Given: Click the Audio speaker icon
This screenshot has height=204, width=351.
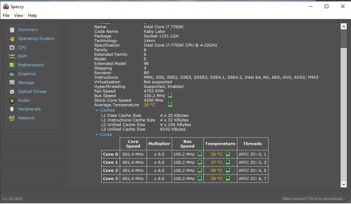Looking at the screenshot, I should (x=12, y=101).
